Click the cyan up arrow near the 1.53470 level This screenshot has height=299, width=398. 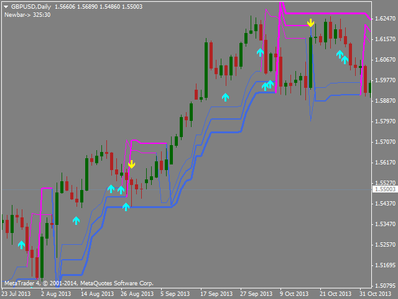pyautogui.click(x=76, y=221)
